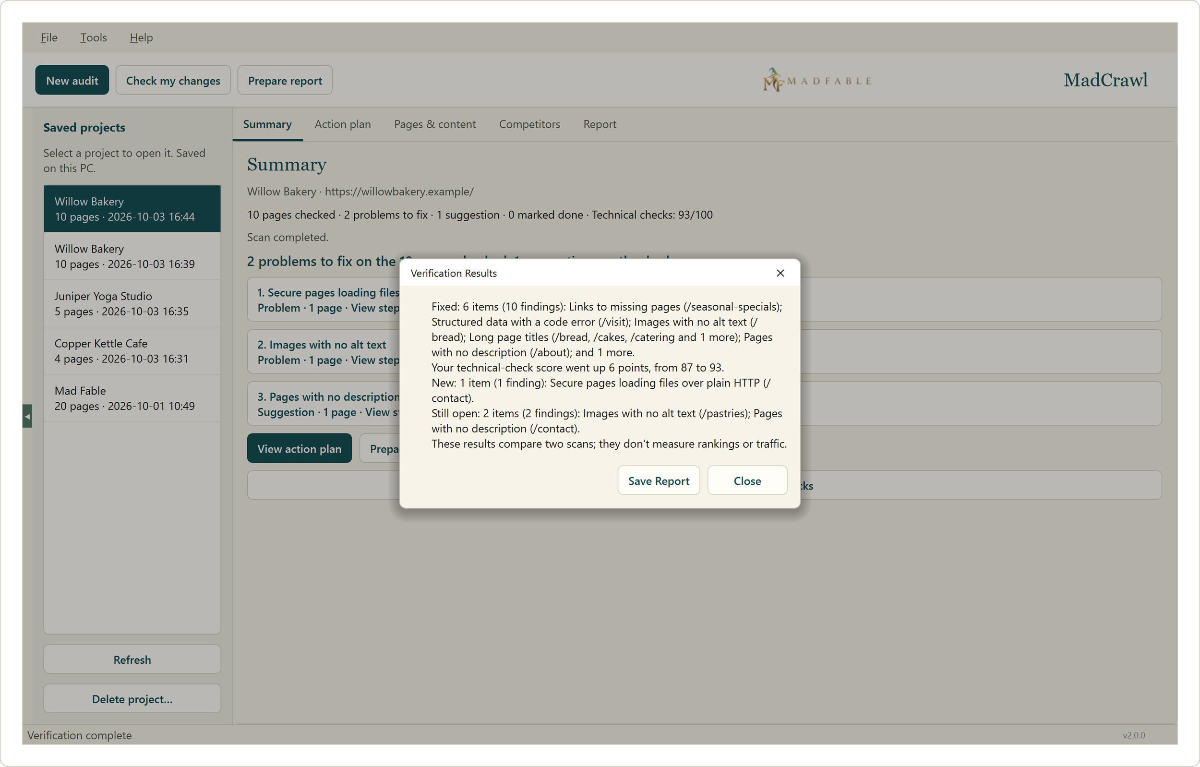Click the Verification Results dialog title
1200x767 pixels.
click(454, 273)
